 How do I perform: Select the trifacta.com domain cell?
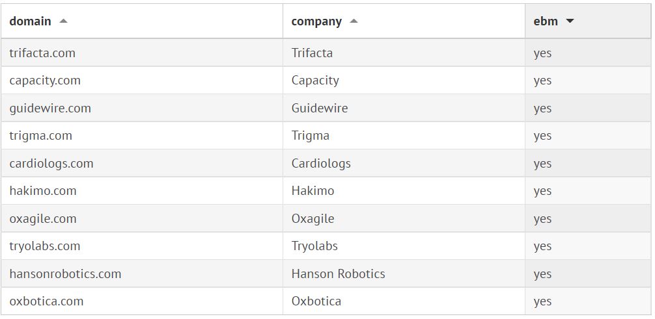(x=42, y=53)
